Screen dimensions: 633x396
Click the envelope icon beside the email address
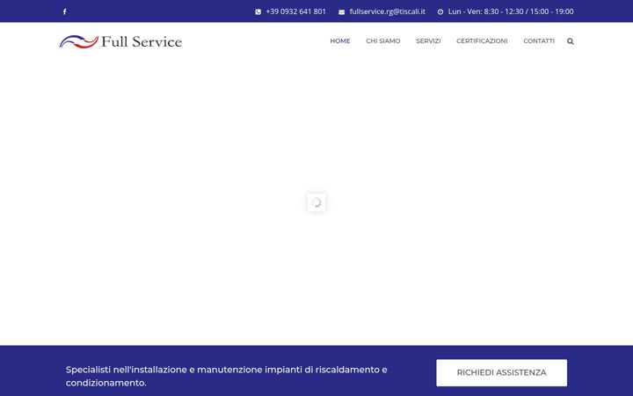tap(341, 12)
